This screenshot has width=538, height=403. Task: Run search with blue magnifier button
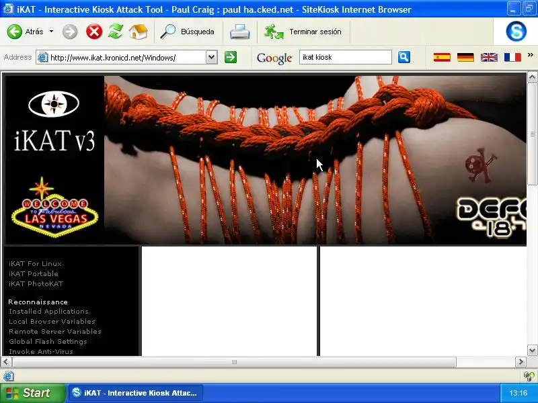(x=404, y=57)
